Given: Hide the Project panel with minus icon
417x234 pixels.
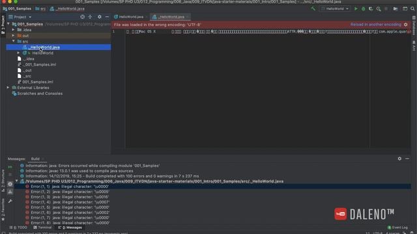Looking at the screenshot, I should pos(107,17).
